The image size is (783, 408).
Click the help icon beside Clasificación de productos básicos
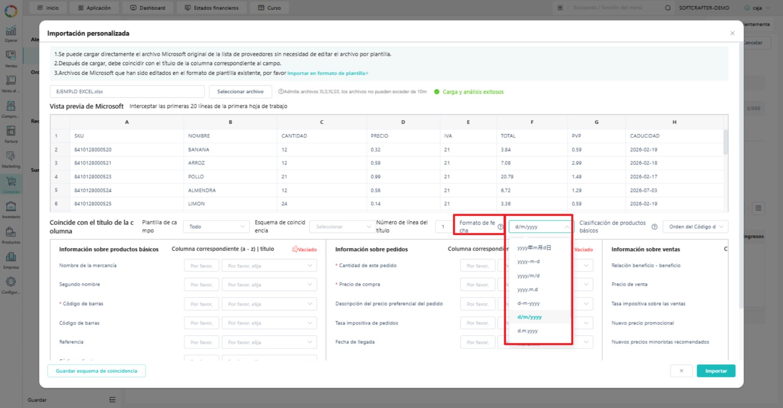(654, 227)
